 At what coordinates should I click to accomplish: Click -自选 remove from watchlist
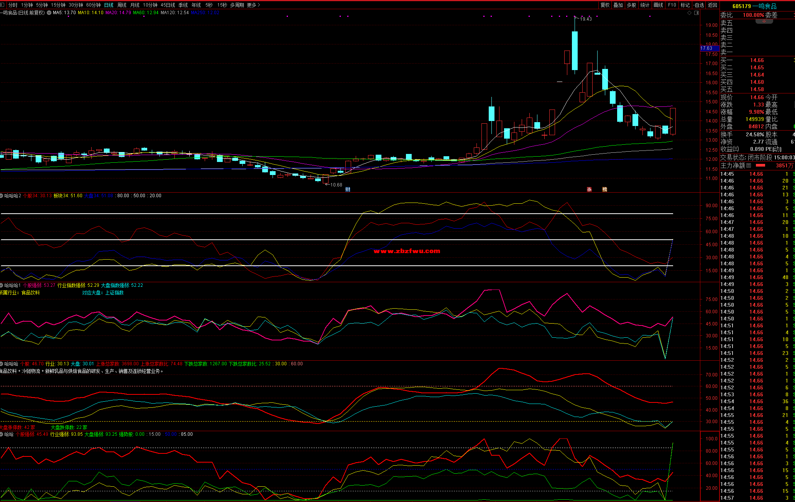(x=699, y=5)
